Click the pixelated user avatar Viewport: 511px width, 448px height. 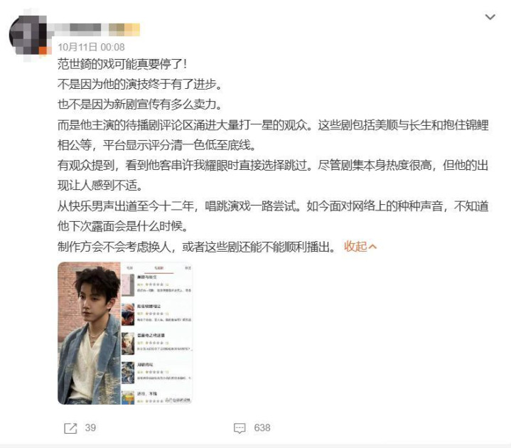[28, 36]
